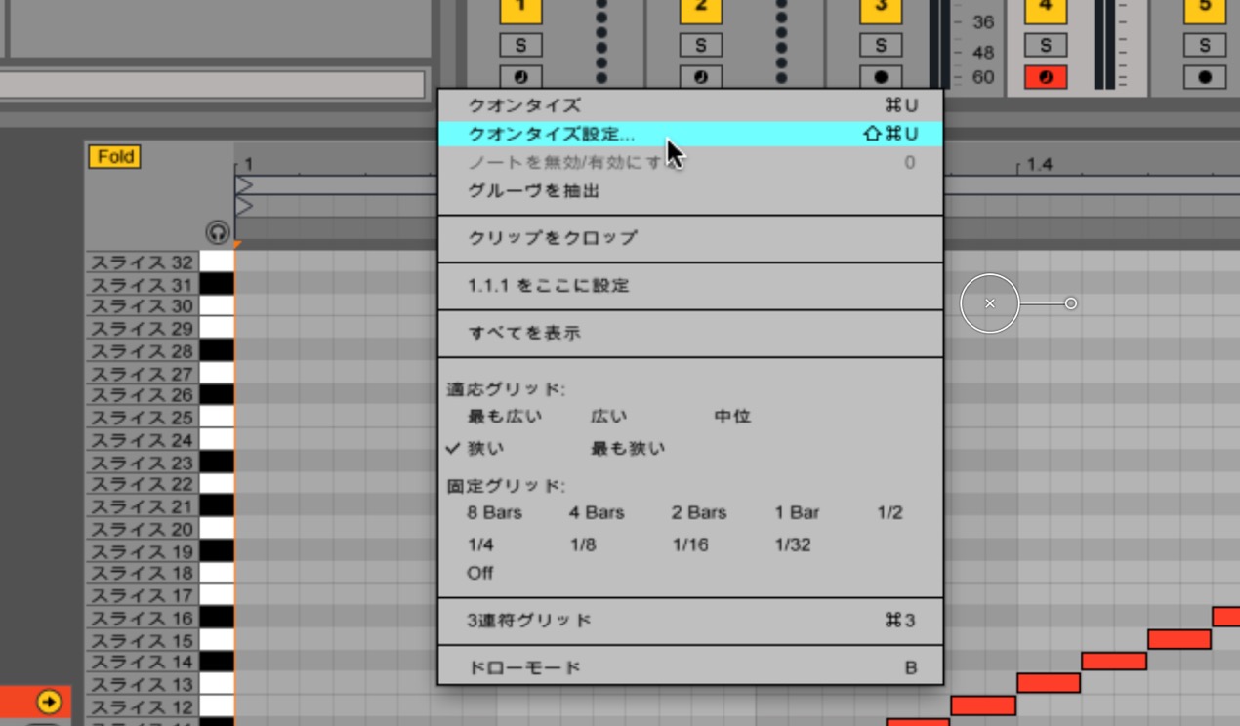Click the スライス 32 row label
The height and width of the screenshot is (726, 1240).
[143, 262]
